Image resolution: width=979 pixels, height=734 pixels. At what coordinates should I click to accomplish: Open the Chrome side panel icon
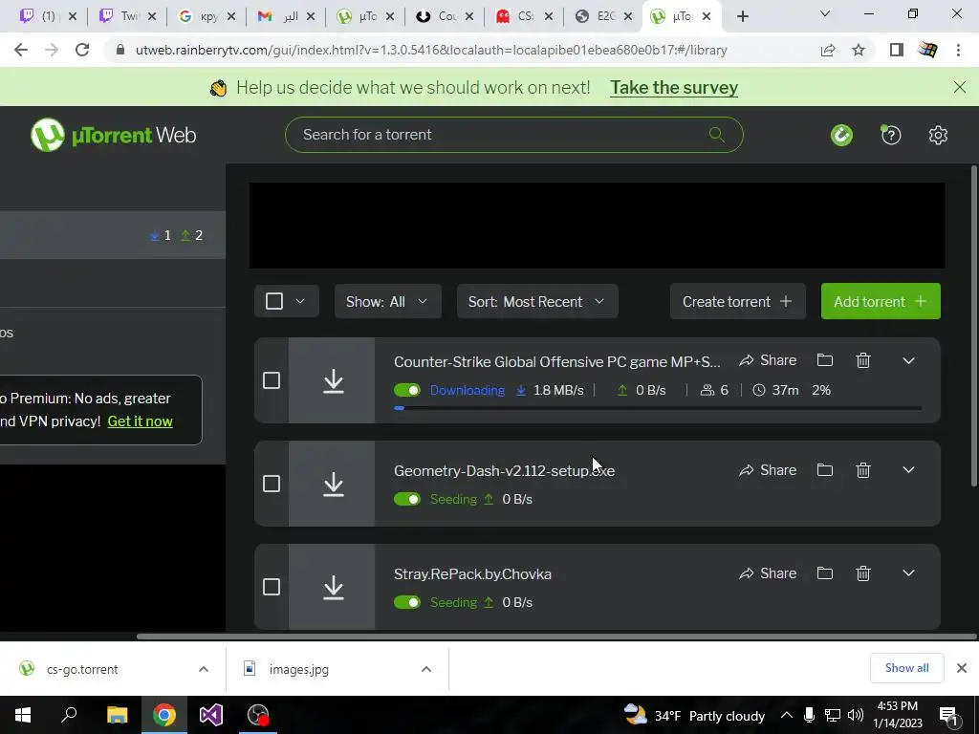point(897,50)
